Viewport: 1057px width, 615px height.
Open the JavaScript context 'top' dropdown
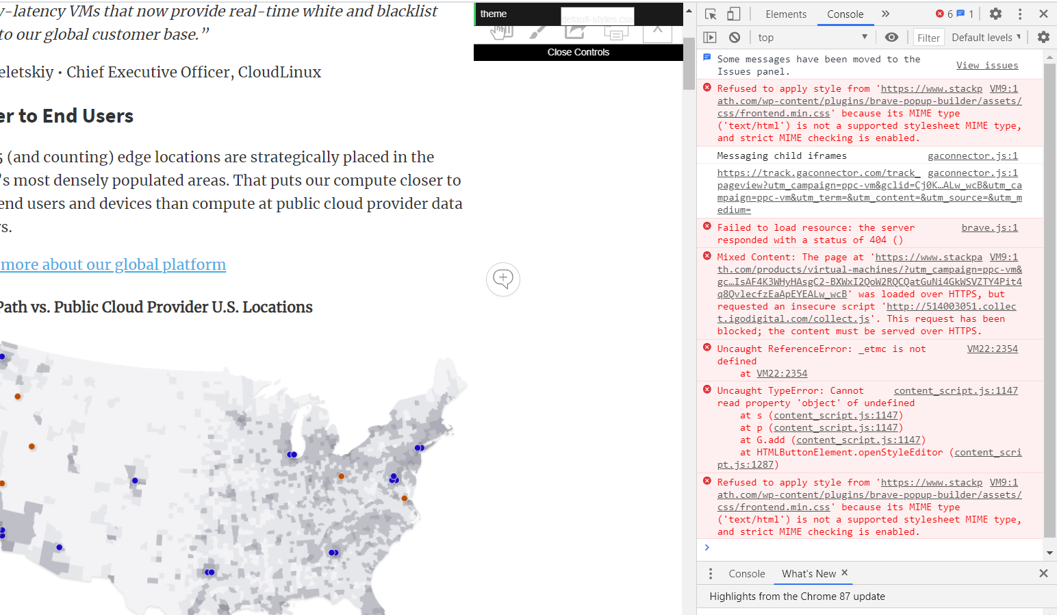[813, 38]
